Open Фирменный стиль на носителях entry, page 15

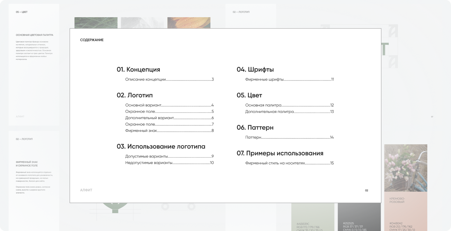[x=290, y=163]
